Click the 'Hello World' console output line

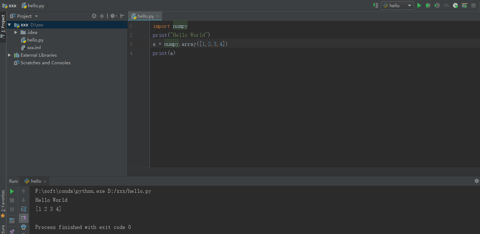(51, 200)
